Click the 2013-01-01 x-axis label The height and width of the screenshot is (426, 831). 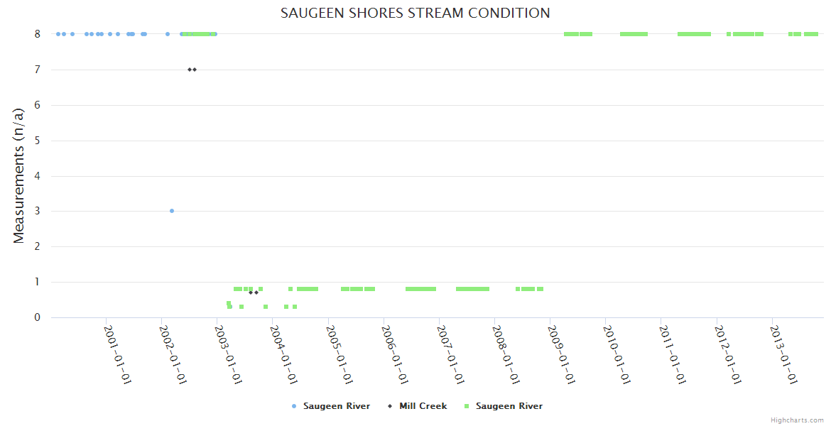pyautogui.click(x=784, y=355)
